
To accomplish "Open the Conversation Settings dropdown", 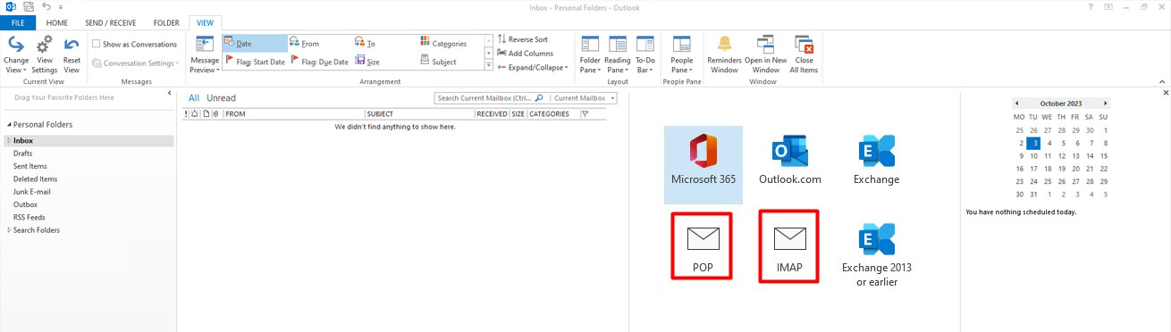I will point(135,63).
